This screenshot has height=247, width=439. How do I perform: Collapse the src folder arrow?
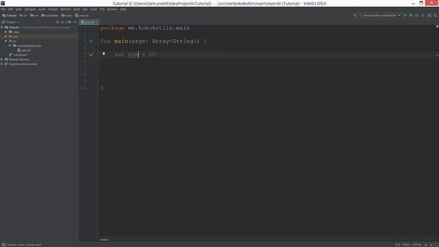[x=6, y=41]
